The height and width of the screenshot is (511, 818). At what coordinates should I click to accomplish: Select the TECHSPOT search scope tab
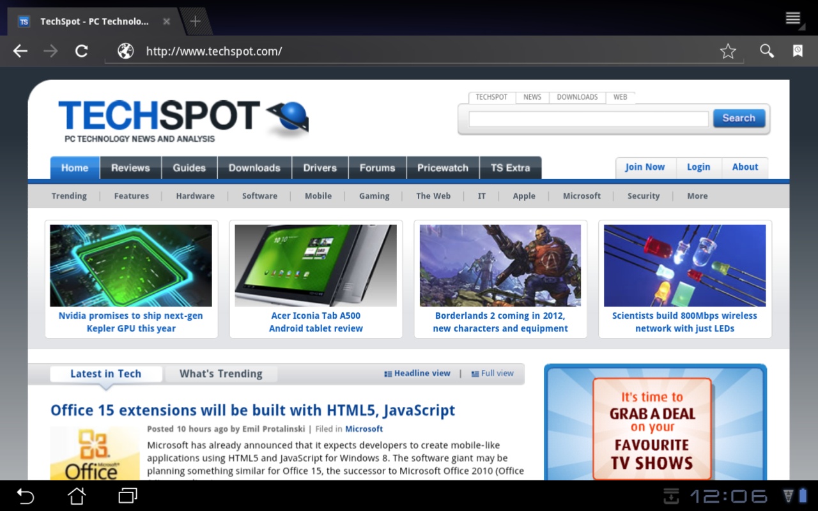pyautogui.click(x=491, y=97)
